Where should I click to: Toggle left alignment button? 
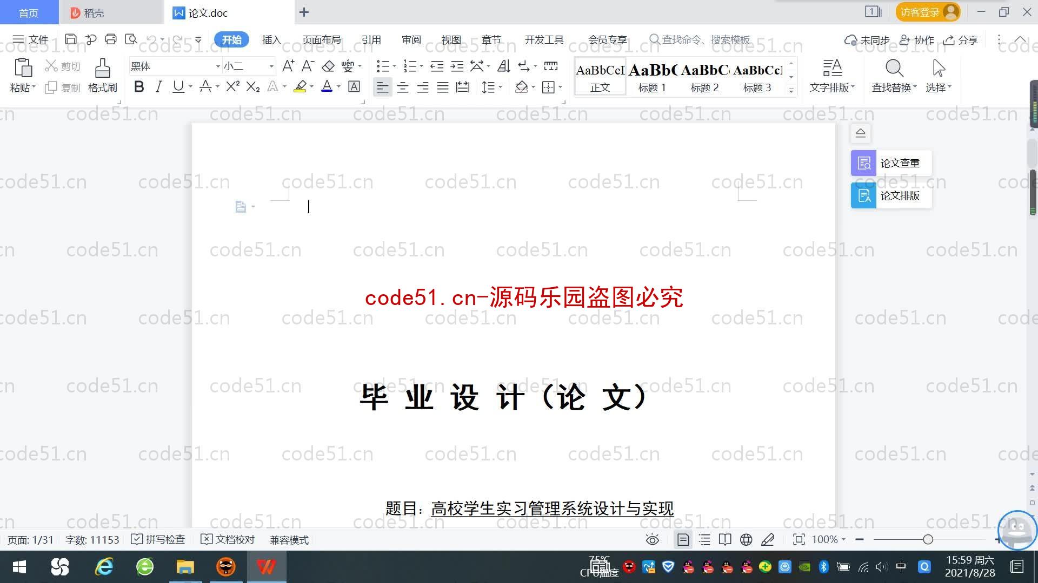click(382, 87)
